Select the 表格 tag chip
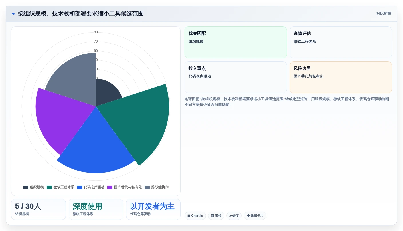The height and width of the screenshot is (231, 403). point(216,216)
